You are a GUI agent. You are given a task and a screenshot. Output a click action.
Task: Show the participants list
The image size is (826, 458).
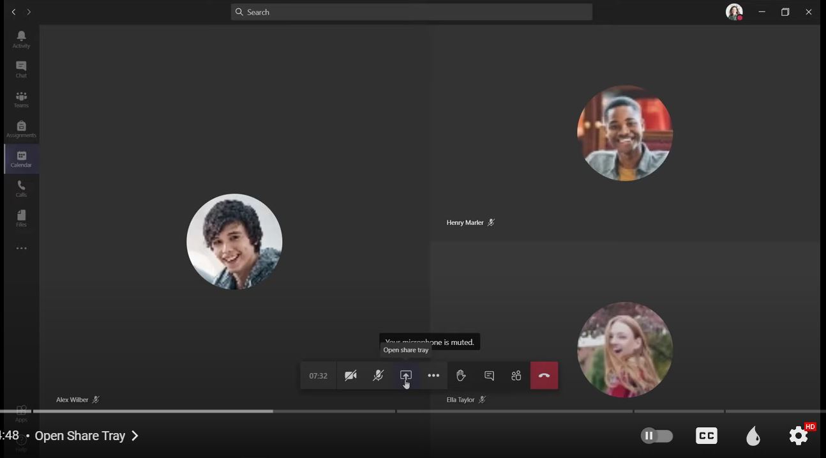[x=516, y=376]
